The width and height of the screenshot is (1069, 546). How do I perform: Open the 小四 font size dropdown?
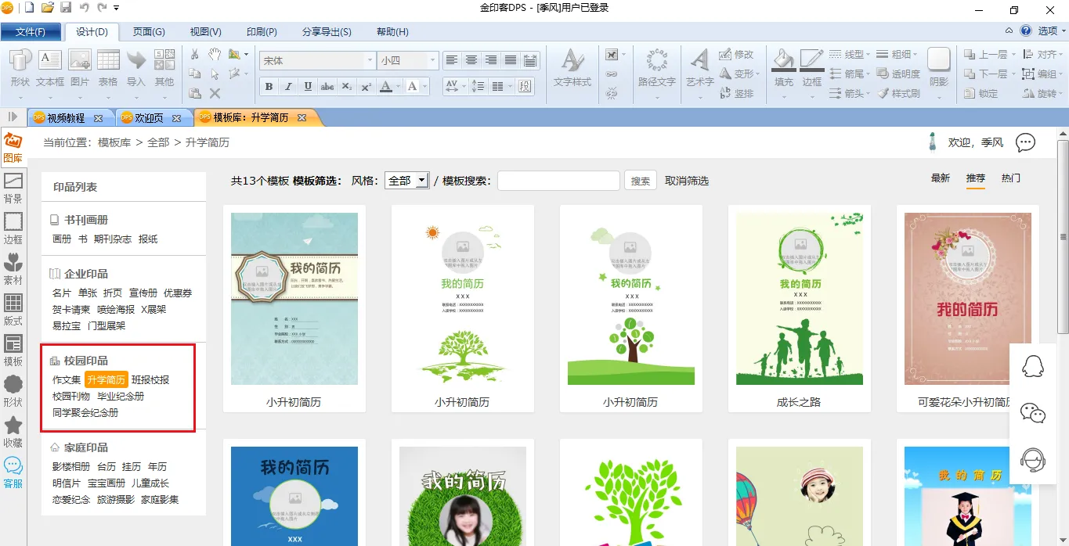[432, 60]
